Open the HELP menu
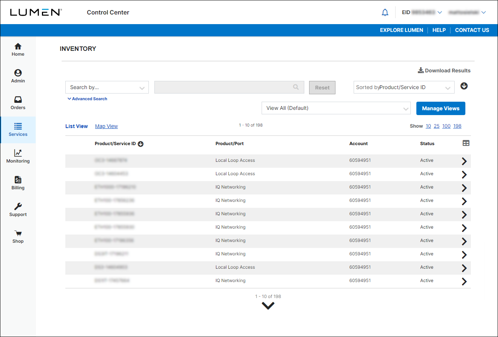 pos(439,30)
